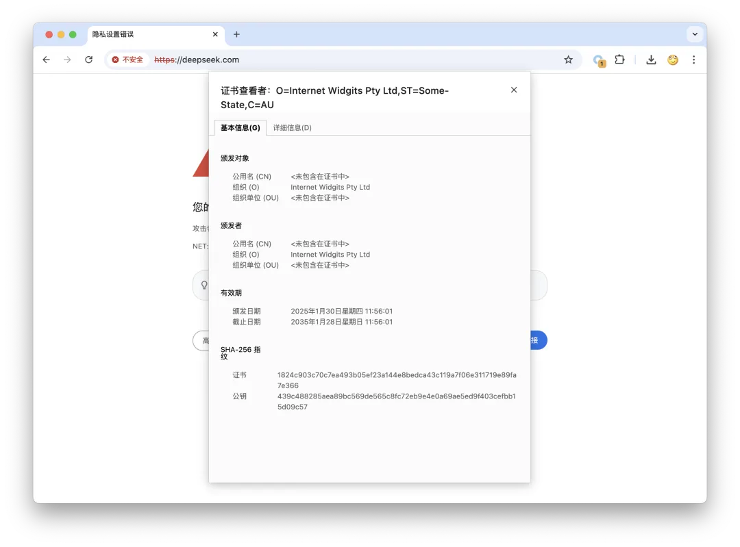Click the forward navigation arrow
The height and width of the screenshot is (547, 740).
click(67, 60)
